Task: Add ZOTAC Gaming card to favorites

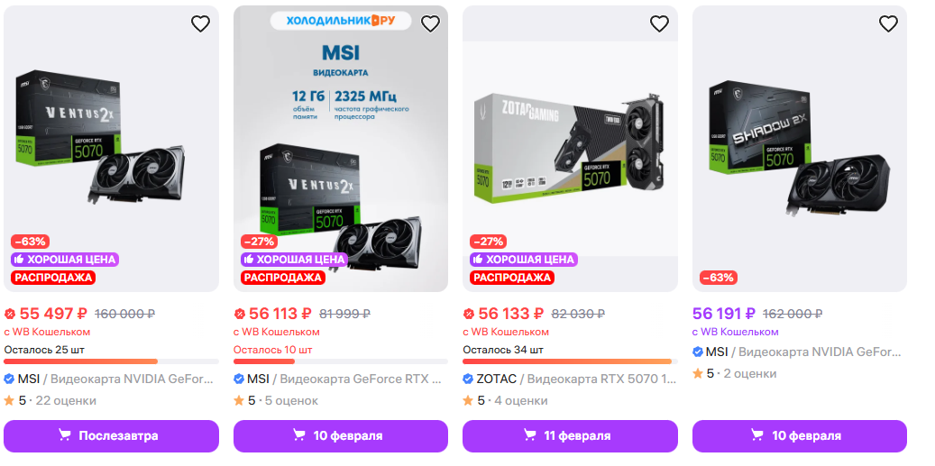Action: click(x=659, y=24)
